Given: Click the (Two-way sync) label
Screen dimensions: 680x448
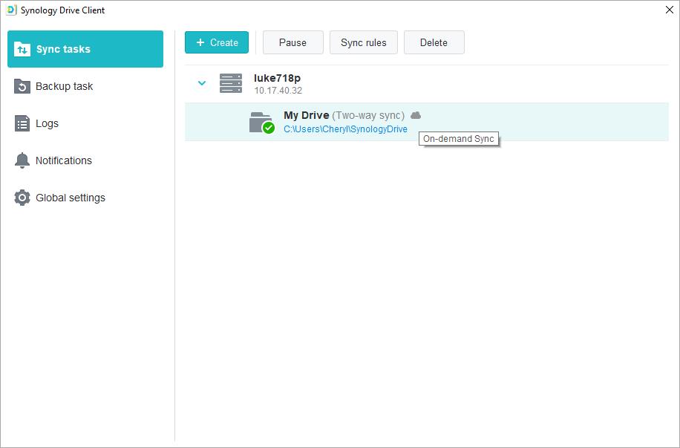Looking at the screenshot, I should click(368, 115).
